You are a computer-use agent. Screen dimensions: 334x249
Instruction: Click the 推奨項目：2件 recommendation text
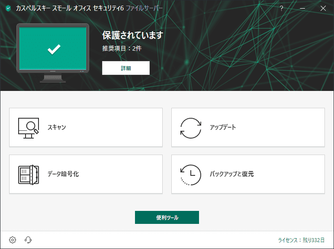tap(122, 49)
